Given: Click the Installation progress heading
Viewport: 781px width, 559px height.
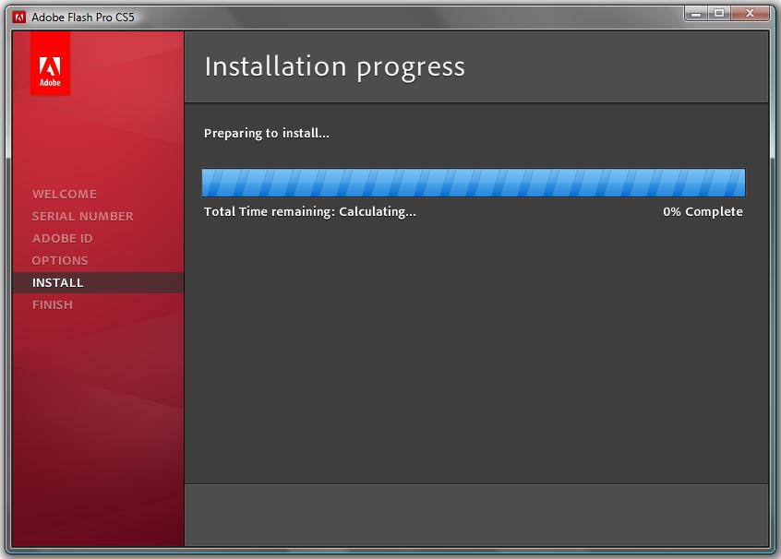Looking at the screenshot, I should pos(335,66).
